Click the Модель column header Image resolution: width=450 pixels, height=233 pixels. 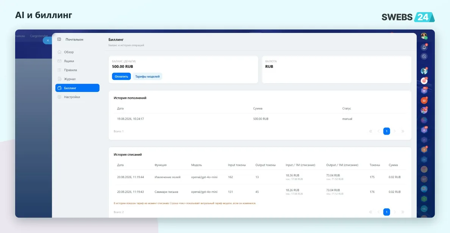(x=196, y=165)
